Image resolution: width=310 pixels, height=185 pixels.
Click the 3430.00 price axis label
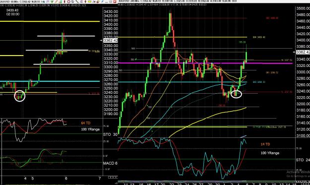(x=111, y=12)
